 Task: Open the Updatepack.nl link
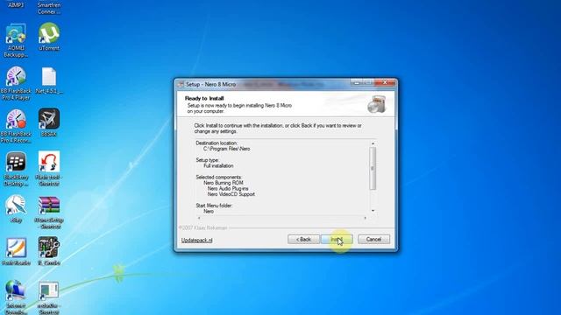click(196, 241)
